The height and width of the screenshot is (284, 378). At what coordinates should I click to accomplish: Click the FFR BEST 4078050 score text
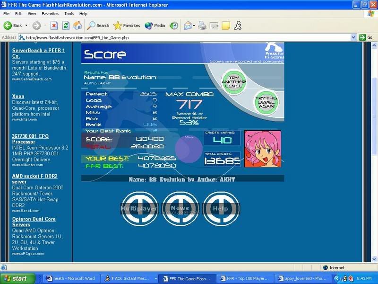pos(157,166)
